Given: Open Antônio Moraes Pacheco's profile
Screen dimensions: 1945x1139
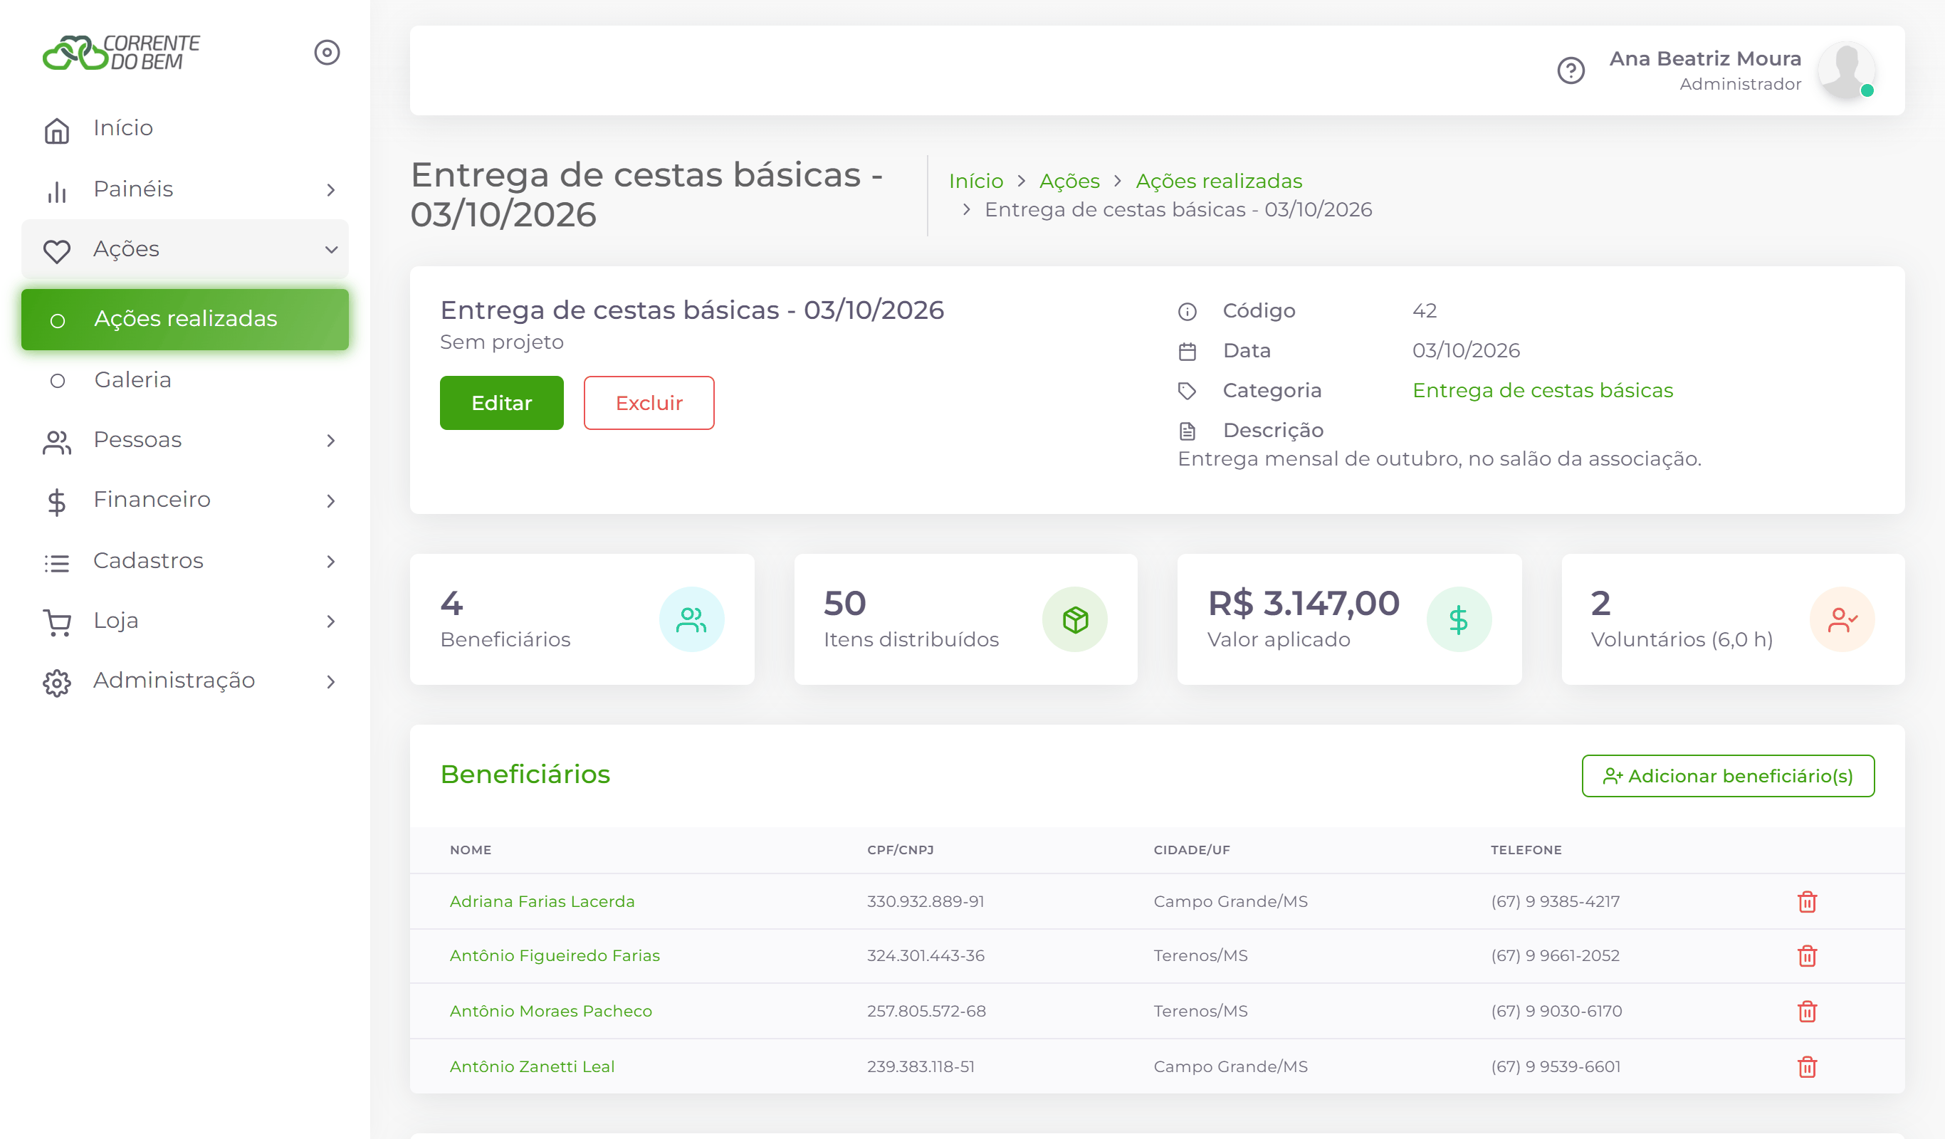Looking at the screenshot, I should tap(550, 1011).
